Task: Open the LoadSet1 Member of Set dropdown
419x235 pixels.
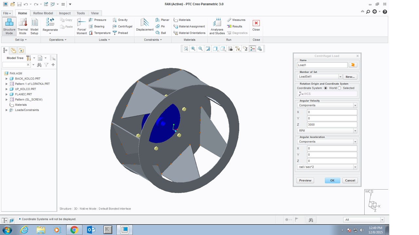Action: [340, 77]
